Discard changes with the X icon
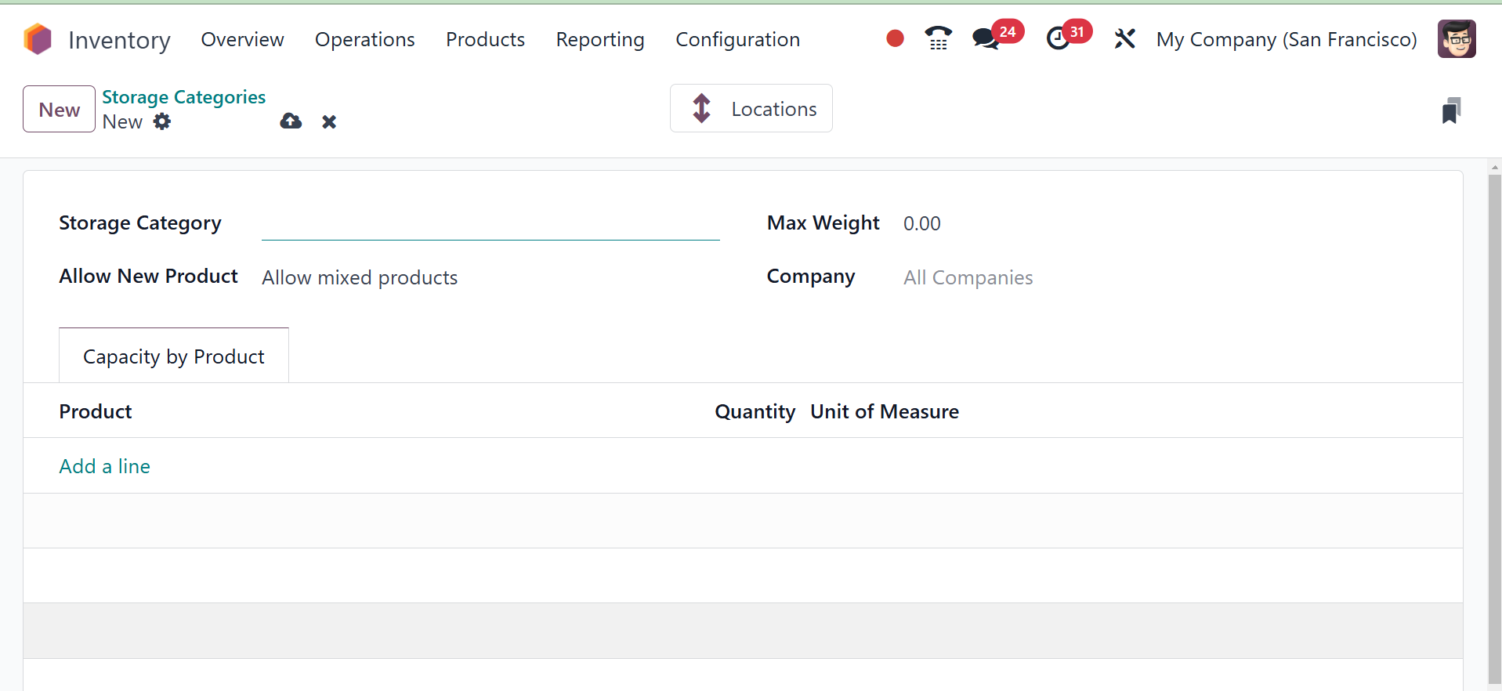This screenshot has height=691, width=1502. (x=329, y=121)
